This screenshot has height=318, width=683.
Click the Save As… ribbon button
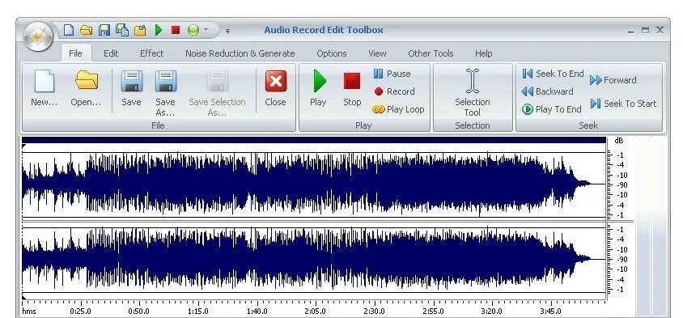(166, 93)
